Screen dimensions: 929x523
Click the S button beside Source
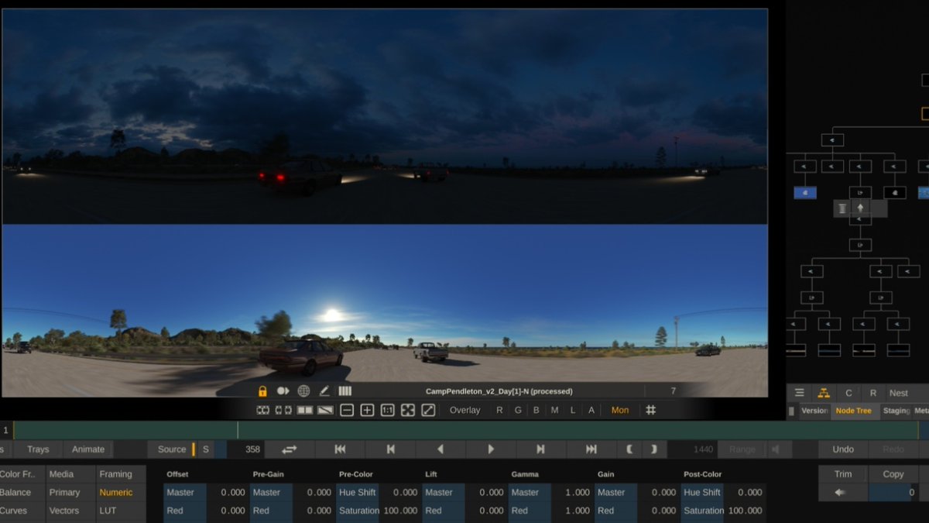tap(206, 449)
